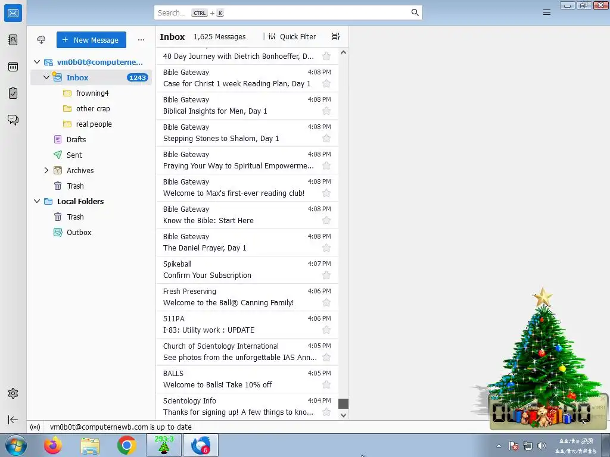
Task: Launch Chrome from the taskbar
Action: (126, 445)
